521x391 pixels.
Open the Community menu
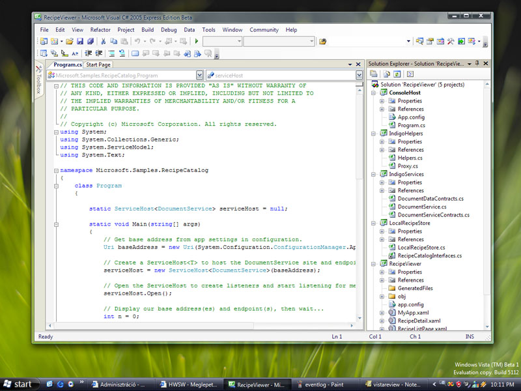[x=264, y=29]
